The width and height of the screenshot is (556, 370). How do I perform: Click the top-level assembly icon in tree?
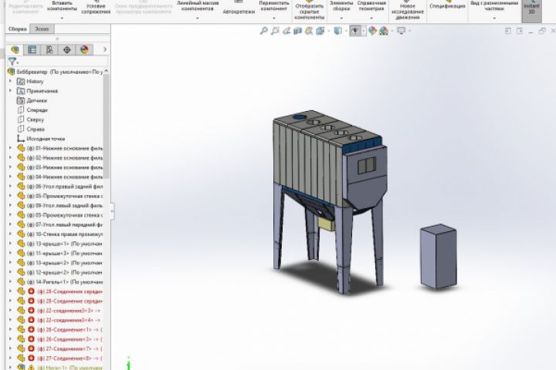(x=12, y=72)
